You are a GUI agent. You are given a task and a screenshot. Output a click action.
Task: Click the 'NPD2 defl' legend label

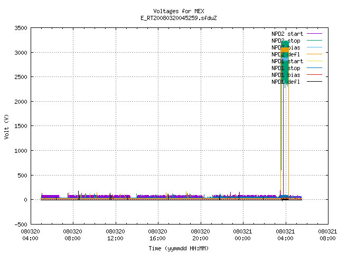286,54
